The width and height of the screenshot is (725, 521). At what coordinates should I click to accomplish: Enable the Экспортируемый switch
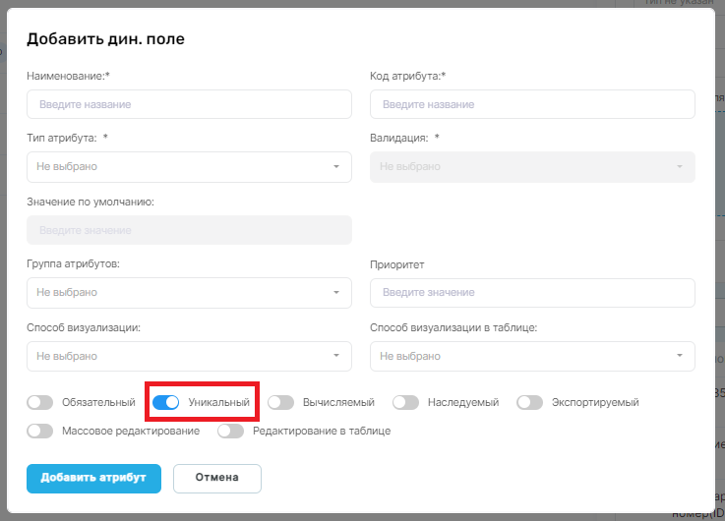pyautogui.click(x=529, y=402)
